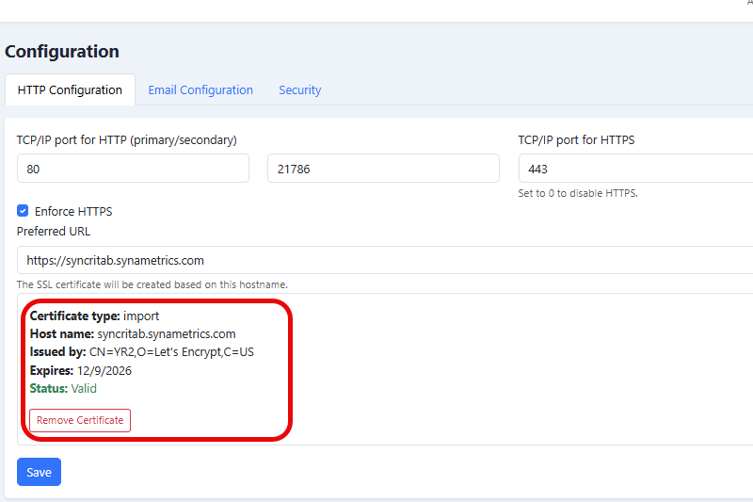The width and height of the screenshot is (753, 502).
Task: Toggle the Enforce HTTPS checkbox
Action: click(23, 210)
